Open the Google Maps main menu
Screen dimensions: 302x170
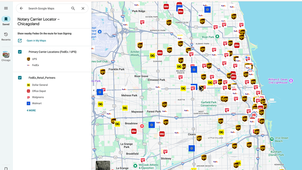(x=6, y=8)
